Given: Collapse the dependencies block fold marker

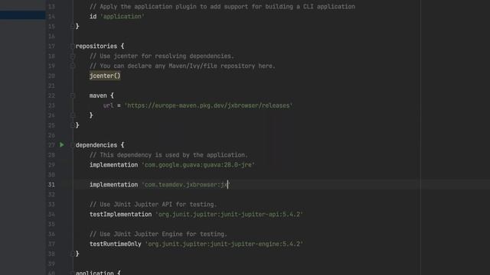Looking at the screenshot, I should tap(73, 145).
